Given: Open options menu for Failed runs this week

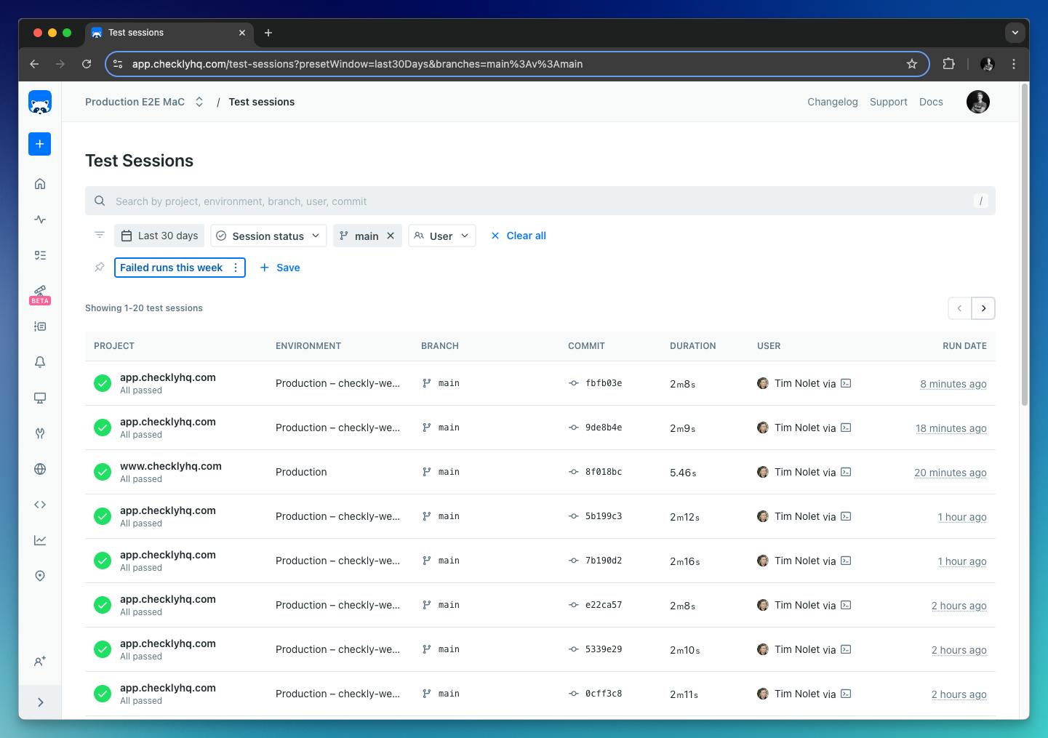Looking at the screenshot, I should click(236, 268).
